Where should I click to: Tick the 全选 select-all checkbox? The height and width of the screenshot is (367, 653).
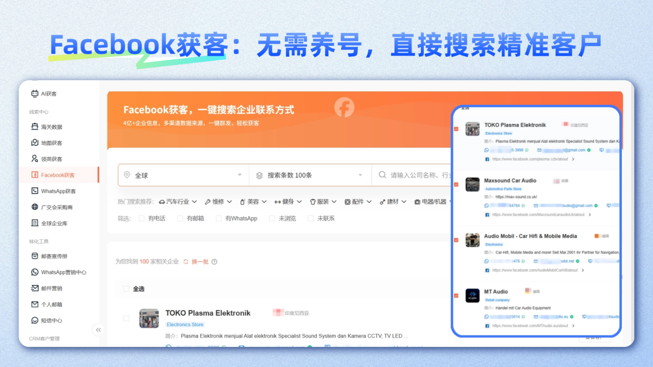(126, 288)
